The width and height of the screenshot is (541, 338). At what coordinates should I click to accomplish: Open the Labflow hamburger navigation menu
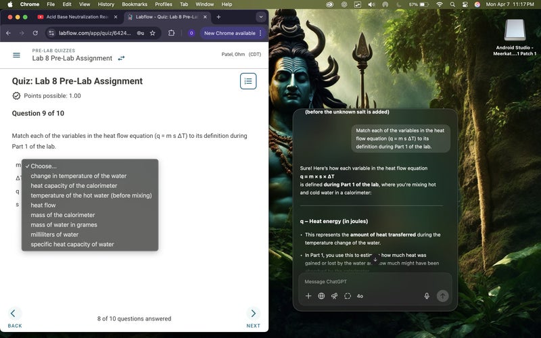(17, 55)
